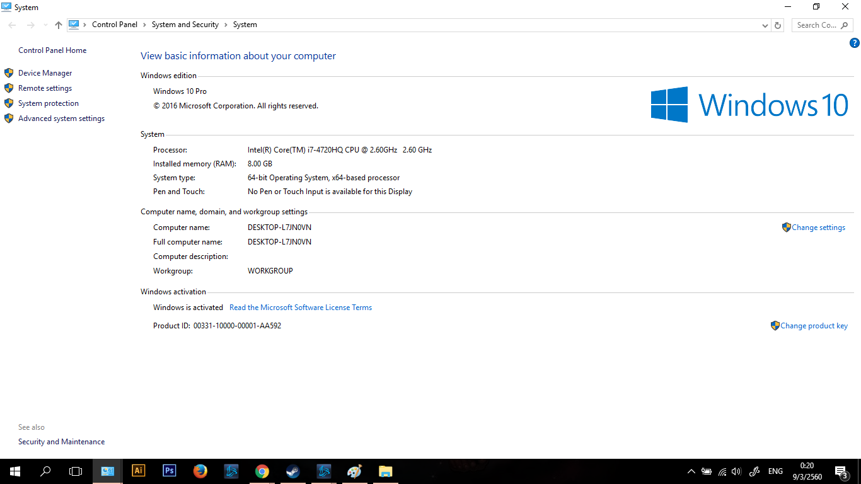This screenshot has height=484, width=861.
Task: Click the "WORKGROUP" value
Action: 270,271
